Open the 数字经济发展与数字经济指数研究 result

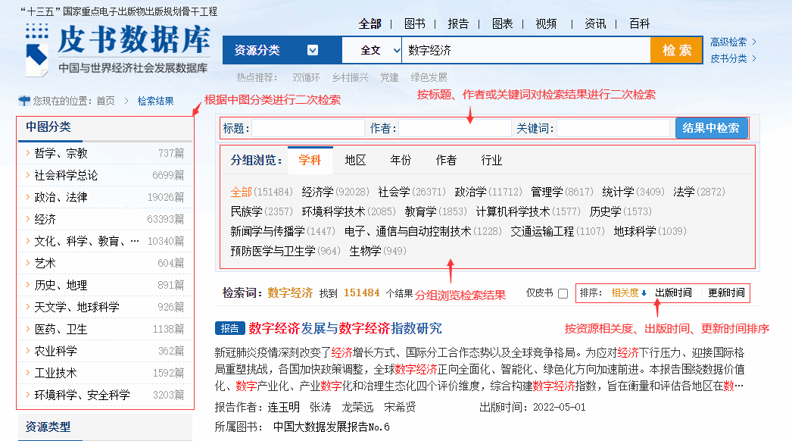[x=345, y=329]
